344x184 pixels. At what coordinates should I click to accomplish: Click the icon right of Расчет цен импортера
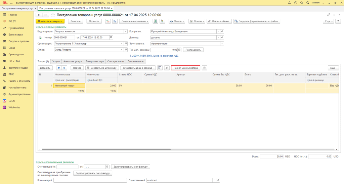coord(205,68)
